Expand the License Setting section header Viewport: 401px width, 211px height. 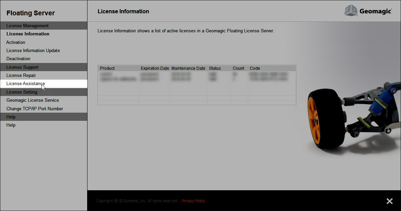(x=21, y=92)
